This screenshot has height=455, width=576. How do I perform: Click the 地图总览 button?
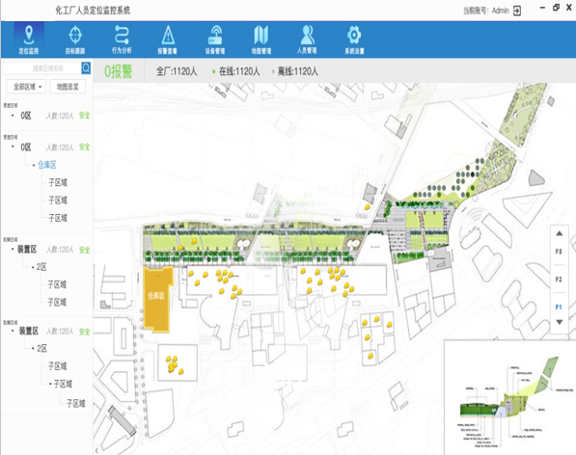68,87
